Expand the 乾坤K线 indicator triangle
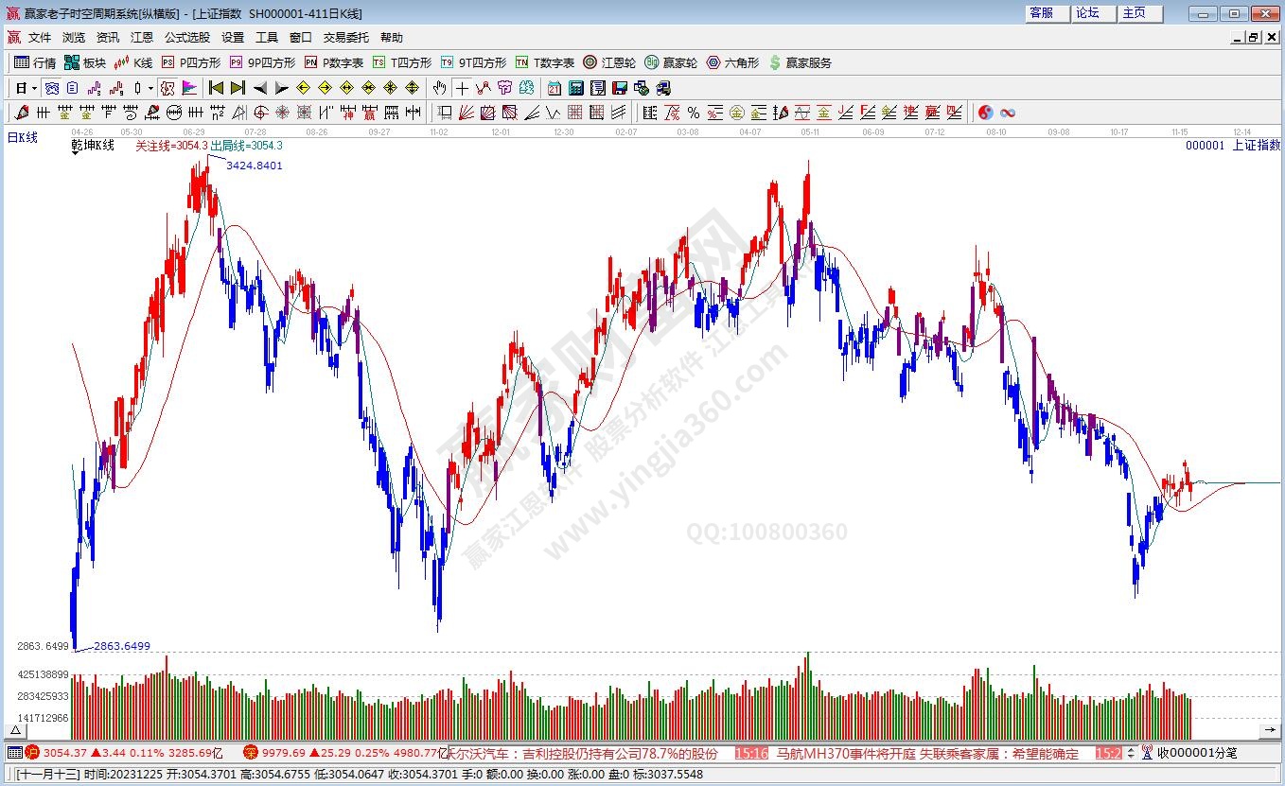The height and width of the screenshot is (786, 1285). 76,153
